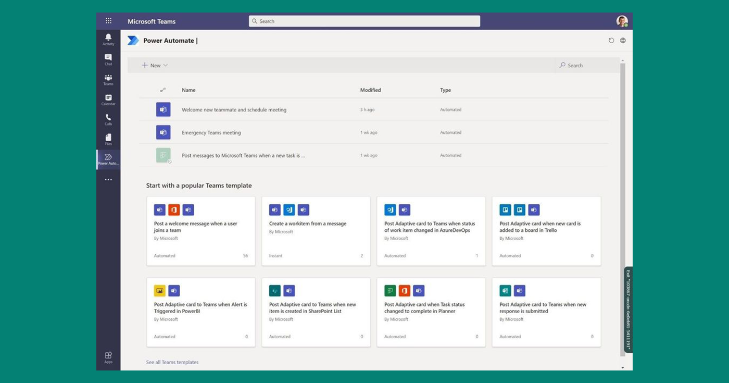Click the app launcher grid icon
This screenshot has height=383, width=729.
point(108,21)
